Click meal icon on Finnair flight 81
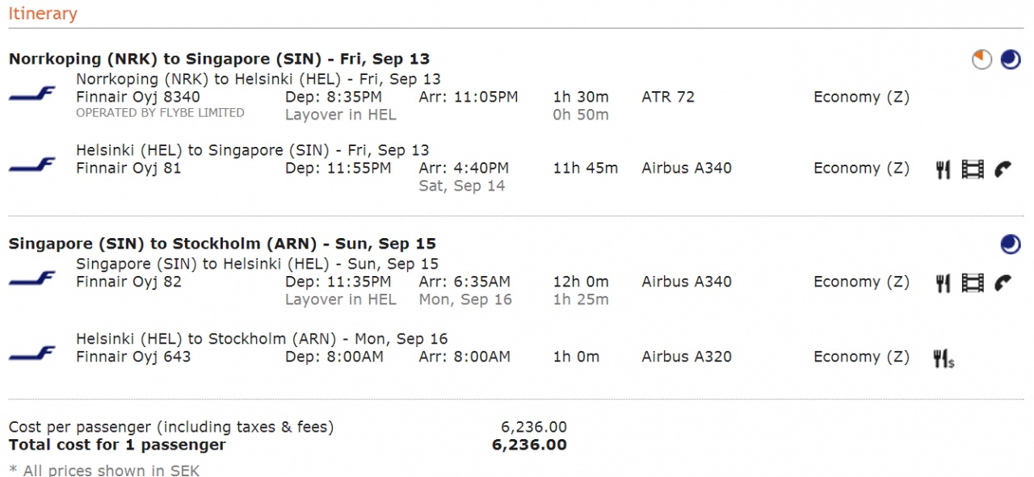Image resolution: width=1034 pixels, height=477 pixels. click(x=943, y=169)
